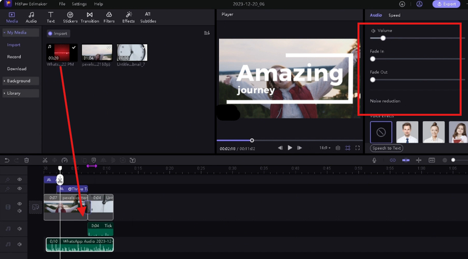The image size is (468, 259).
Task: Start voiceover recording with microphone icon
Action: (x=374, y=161)
